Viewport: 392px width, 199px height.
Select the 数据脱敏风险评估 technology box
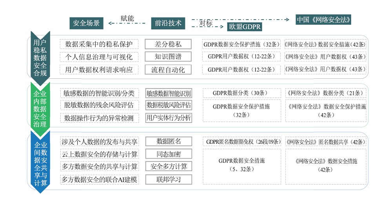point(169,105)
